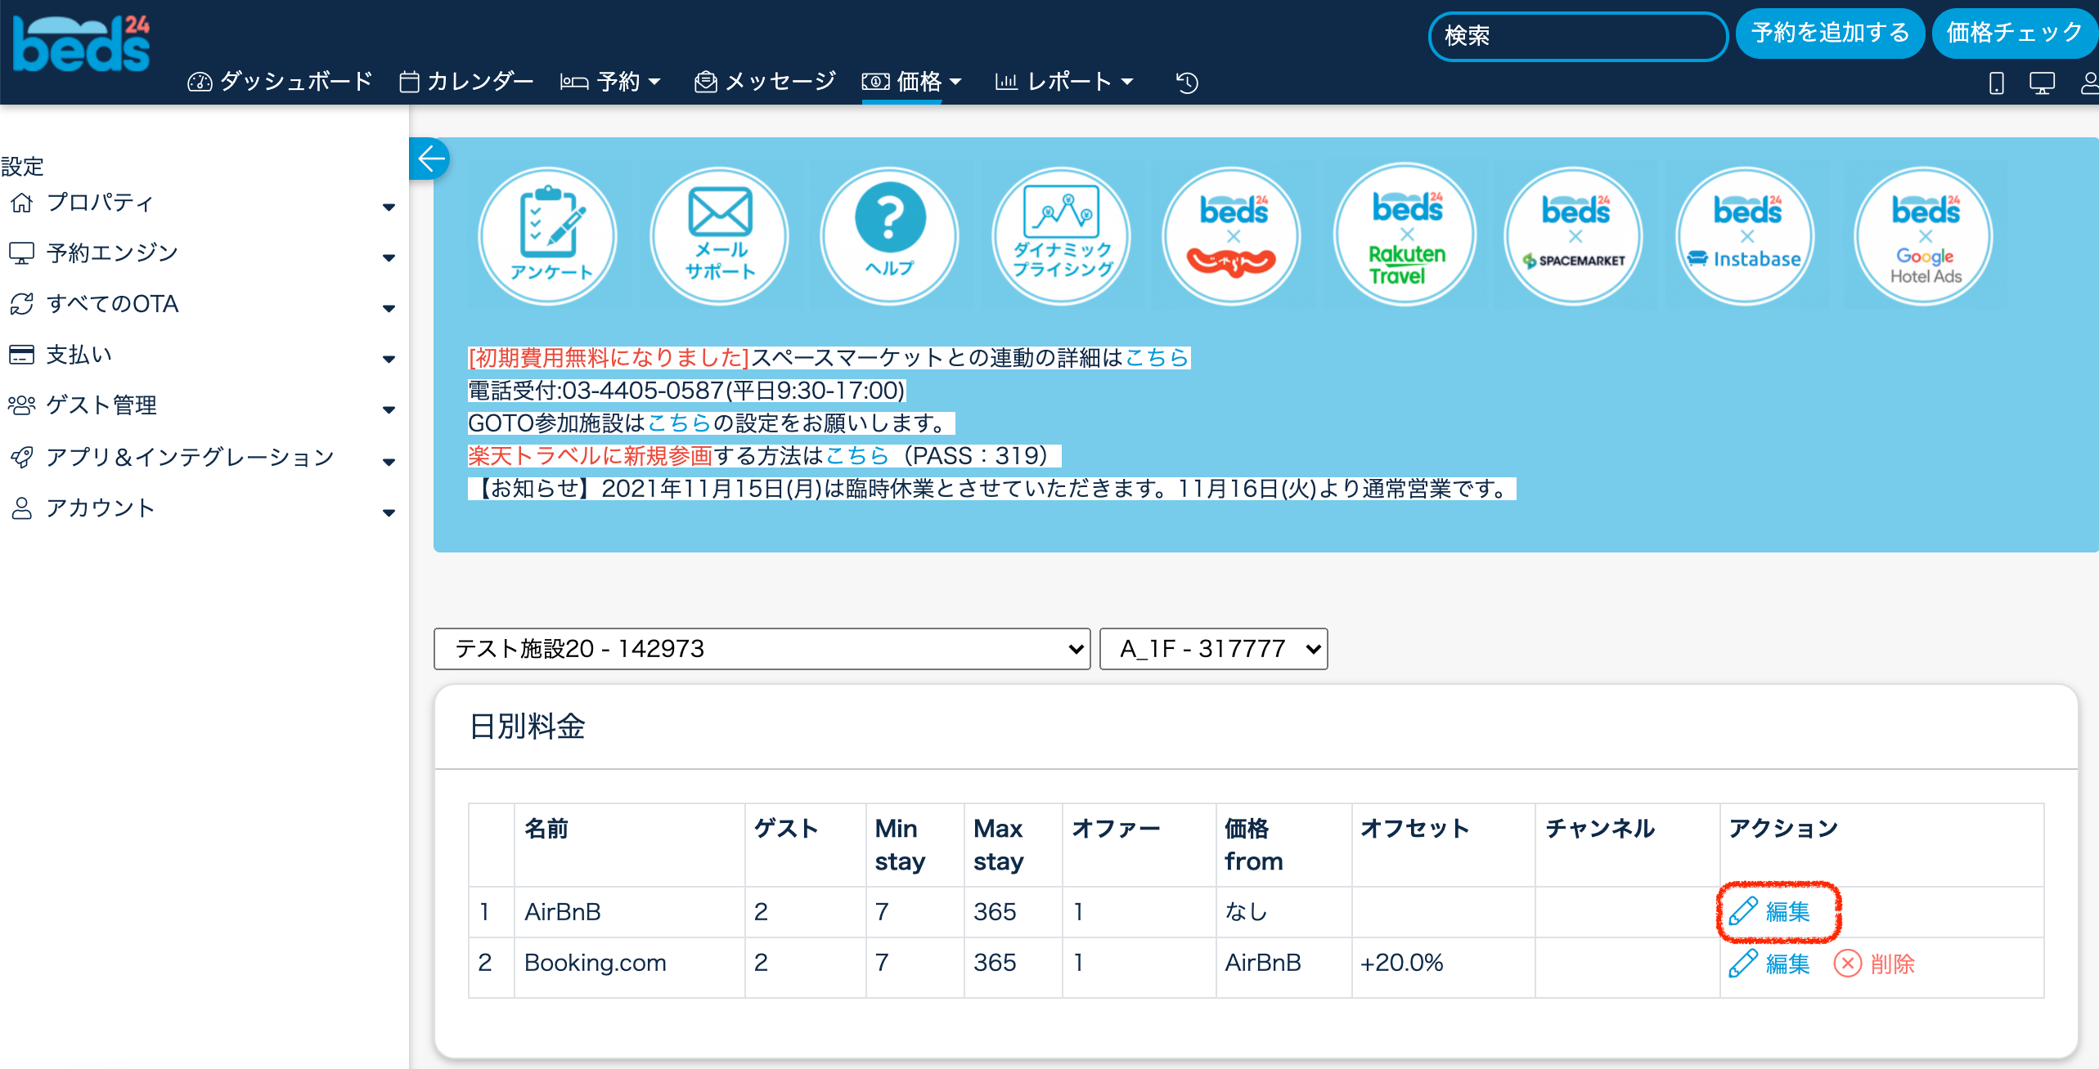Open ダイナミックプライシング chart icon
This screenshot has width=2099, height=1069.
coord(1061,235)
